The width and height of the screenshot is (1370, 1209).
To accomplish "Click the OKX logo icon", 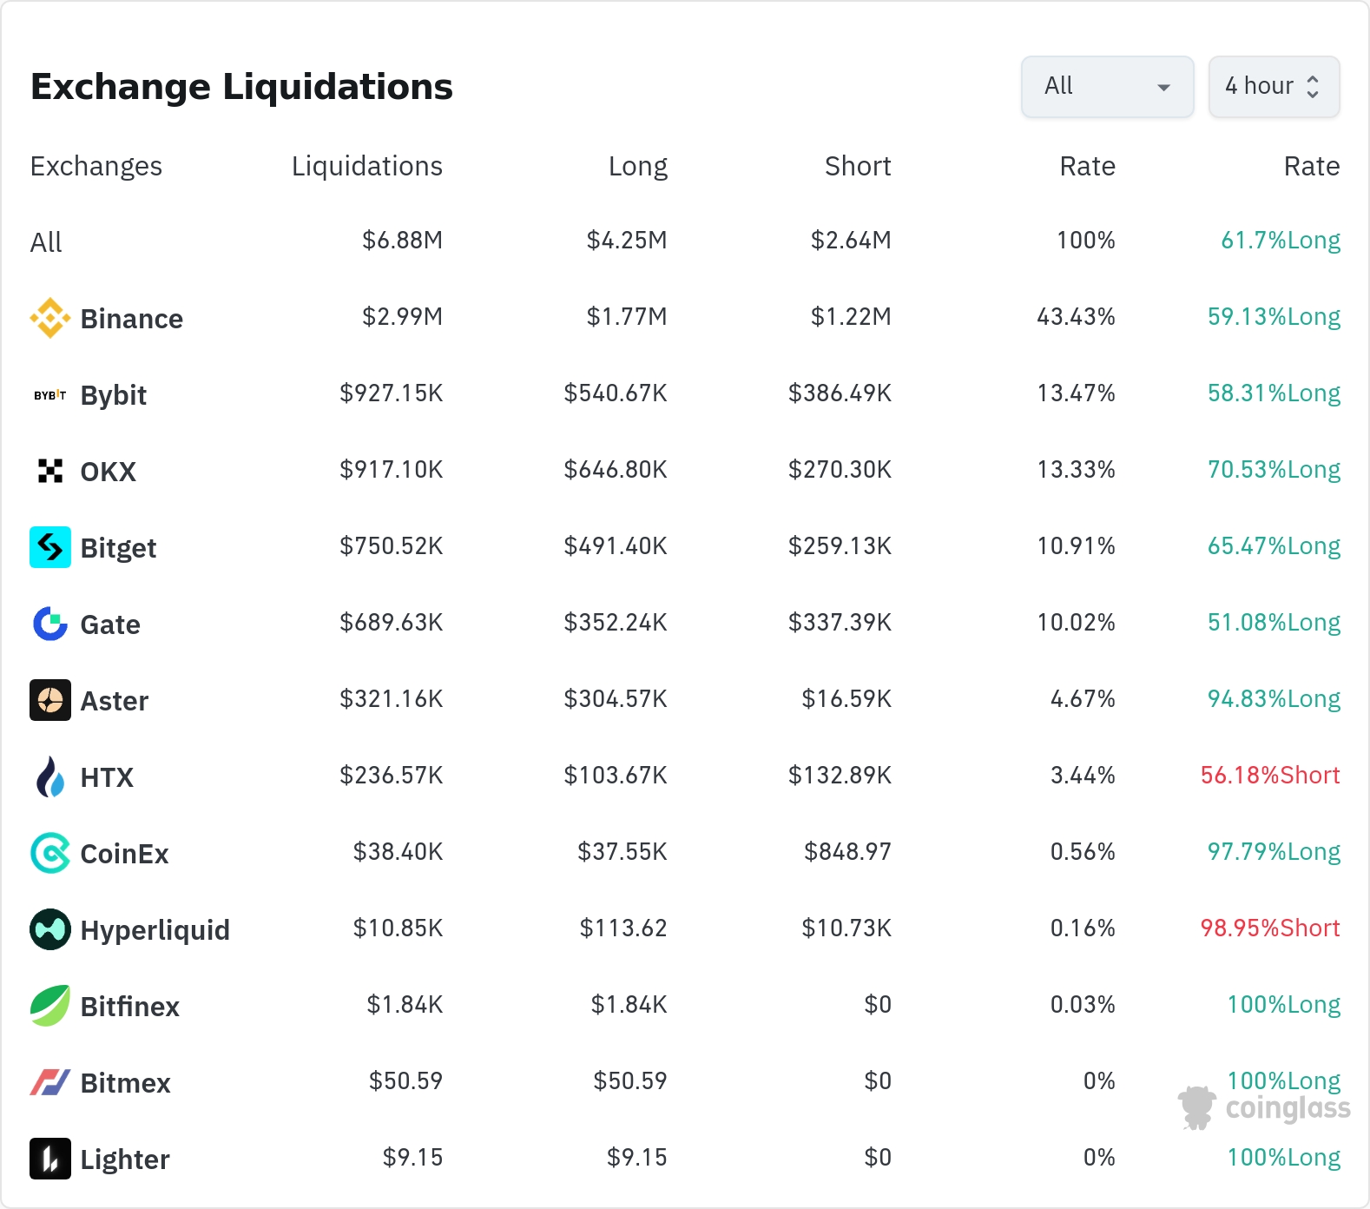I will (50, 471).
